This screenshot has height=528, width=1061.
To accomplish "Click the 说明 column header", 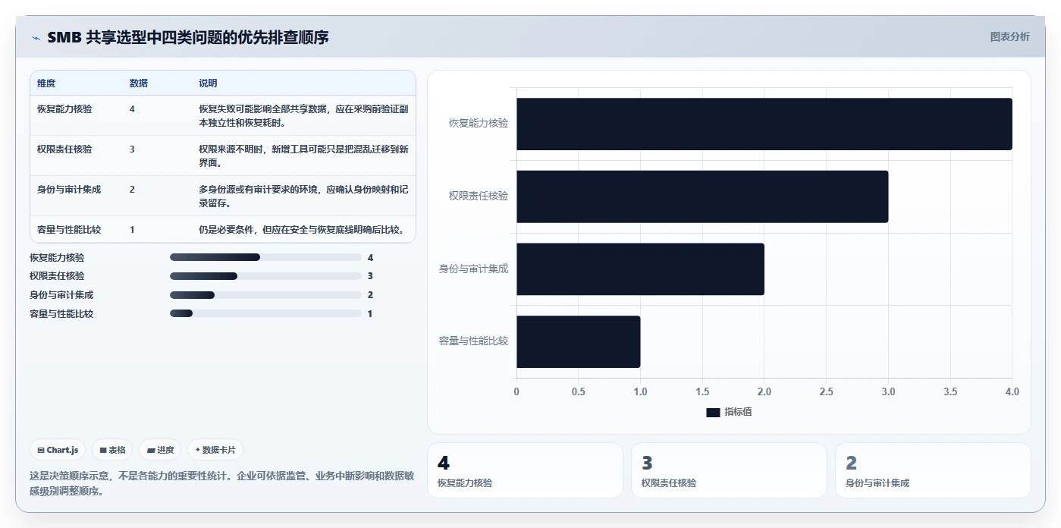I will (x=208, y=83).
